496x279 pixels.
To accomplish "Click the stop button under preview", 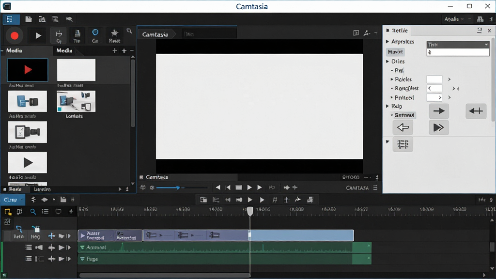I will (x=239, y=187).
